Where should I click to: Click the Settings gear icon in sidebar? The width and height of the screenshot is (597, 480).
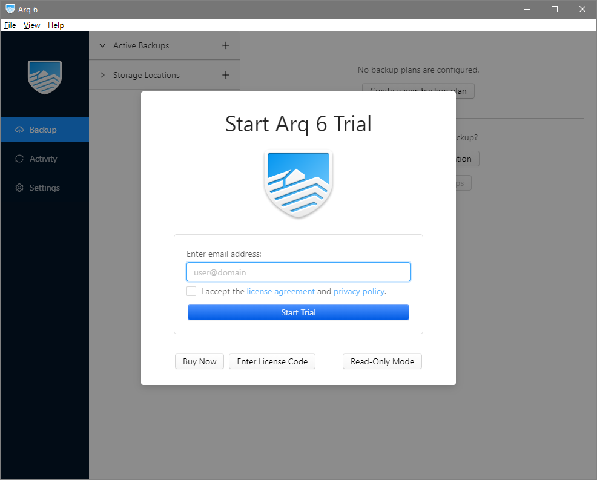click(x=19, y=188)
